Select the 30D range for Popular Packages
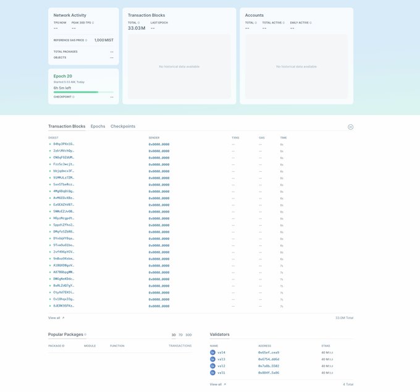Image resolution: width=420 pixels, height=392 pixels. [188, 335]
